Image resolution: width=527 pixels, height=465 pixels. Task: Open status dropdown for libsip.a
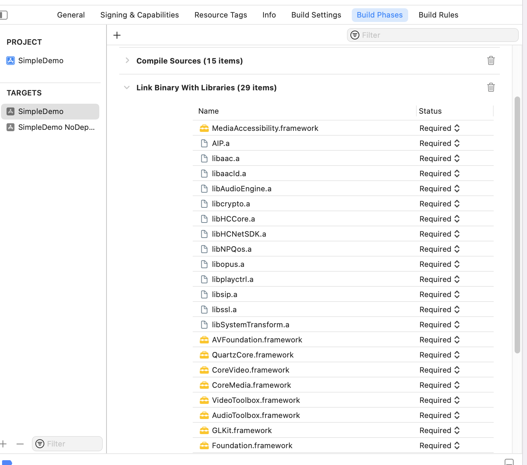tap(439, 294)
